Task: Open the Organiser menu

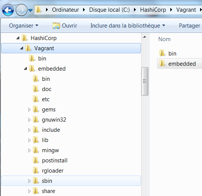Action: [x=24, y=26]
